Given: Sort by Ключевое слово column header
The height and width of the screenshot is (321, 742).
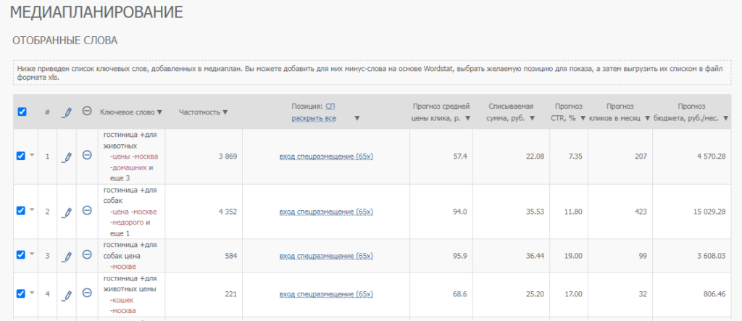Looking at the screenshot, I should pos(131,112).
